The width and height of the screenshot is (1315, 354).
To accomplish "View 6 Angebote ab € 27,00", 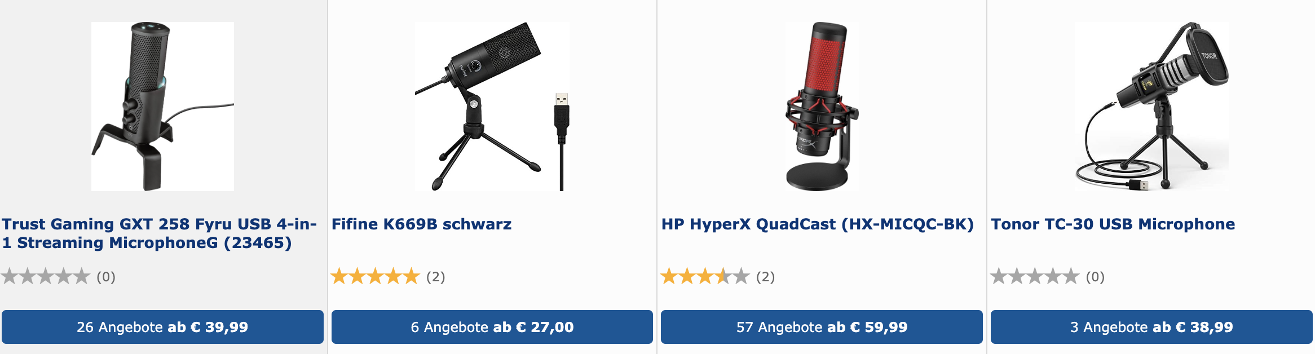I will [492, 327].
